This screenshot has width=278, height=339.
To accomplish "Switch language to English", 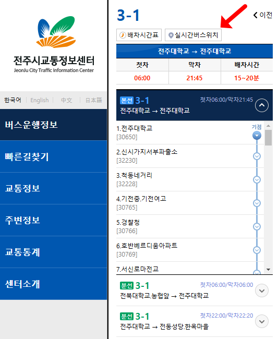I will [x=40, y=100].
